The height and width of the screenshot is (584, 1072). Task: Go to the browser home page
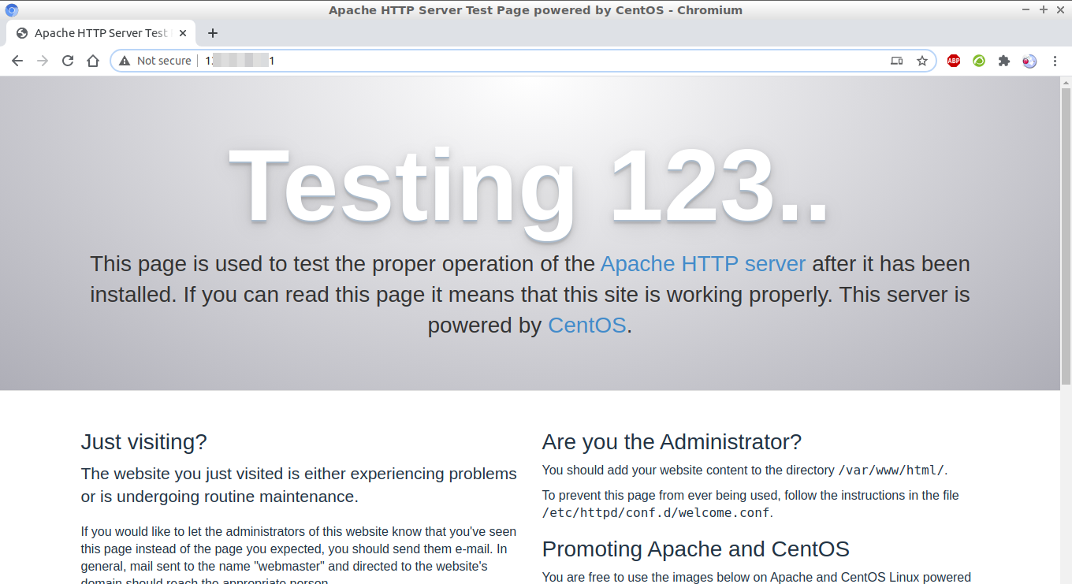pyautogui.click(x=93, y=61)
